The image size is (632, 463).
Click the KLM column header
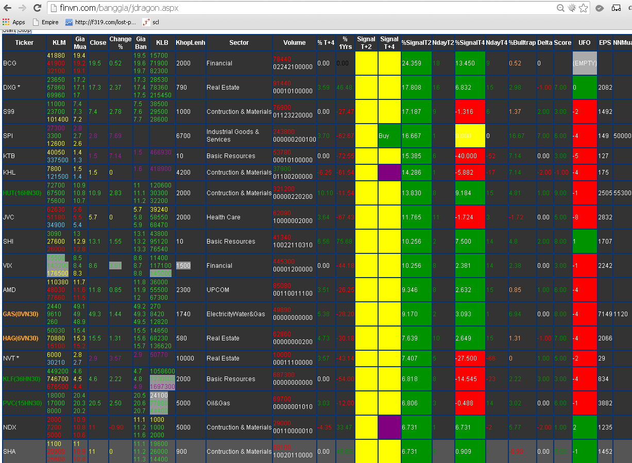tap(59, 43)
